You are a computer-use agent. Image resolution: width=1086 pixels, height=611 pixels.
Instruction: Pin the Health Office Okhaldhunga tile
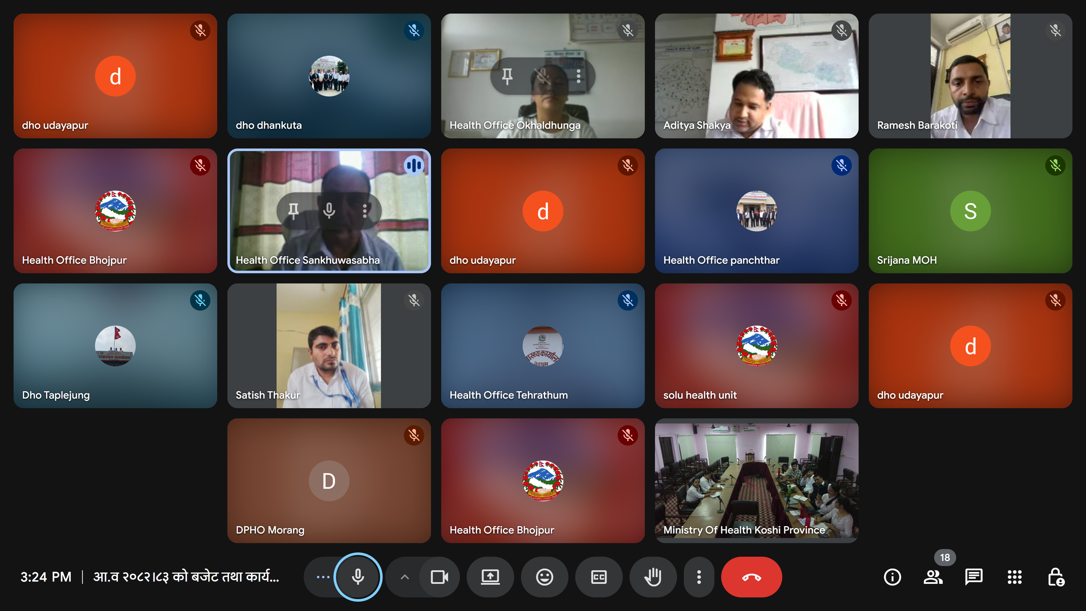pyautogui.click(x=507, y=76)
